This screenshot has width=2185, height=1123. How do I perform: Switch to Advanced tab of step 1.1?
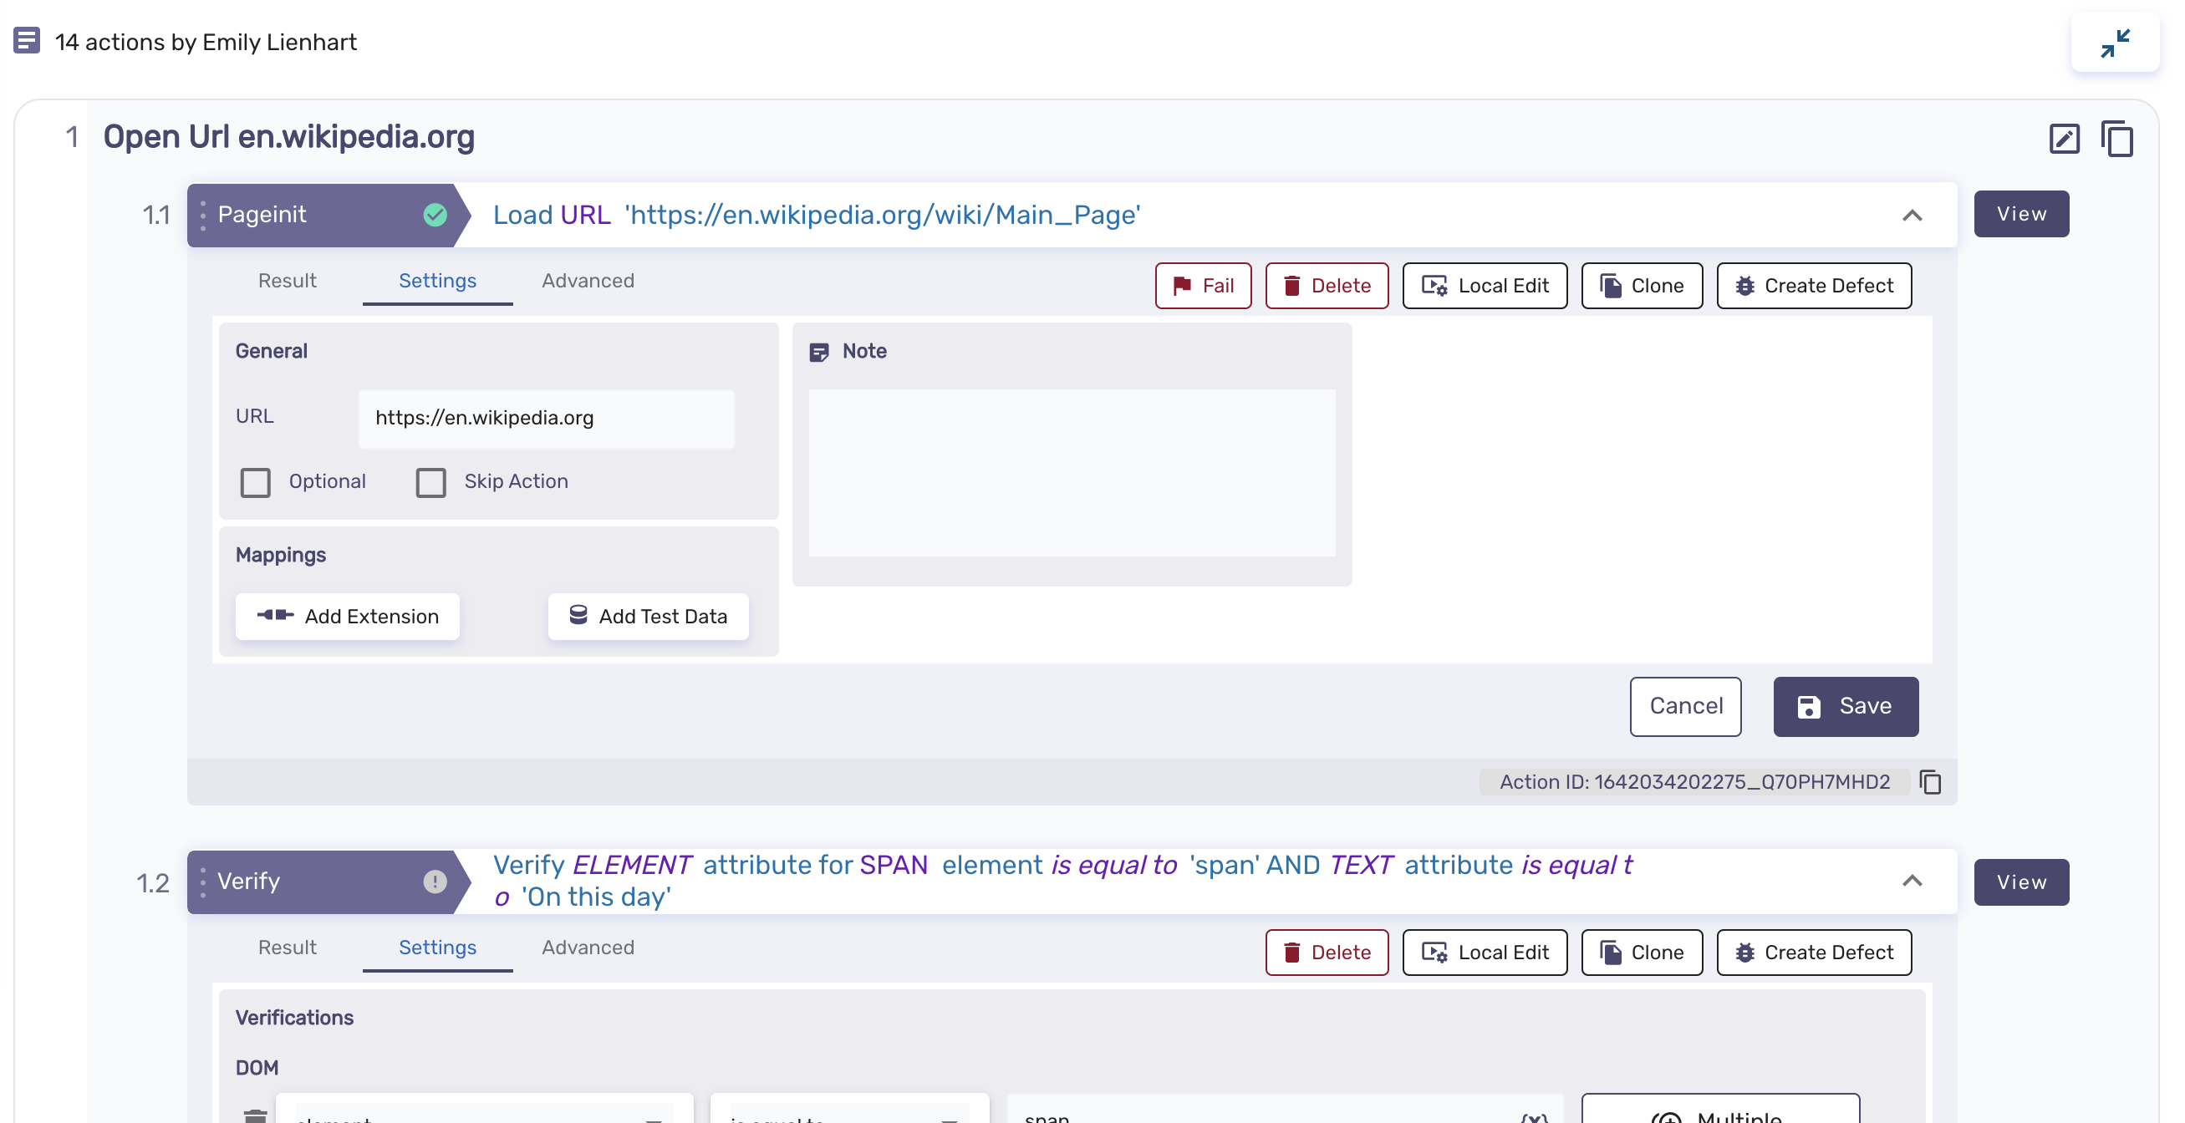click(588, 281)
